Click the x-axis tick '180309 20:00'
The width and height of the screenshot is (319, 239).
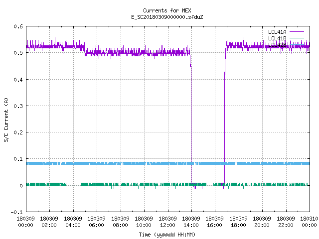[x=262, y=222]
